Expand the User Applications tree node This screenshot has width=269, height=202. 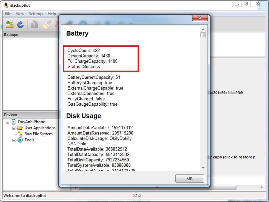14,128
